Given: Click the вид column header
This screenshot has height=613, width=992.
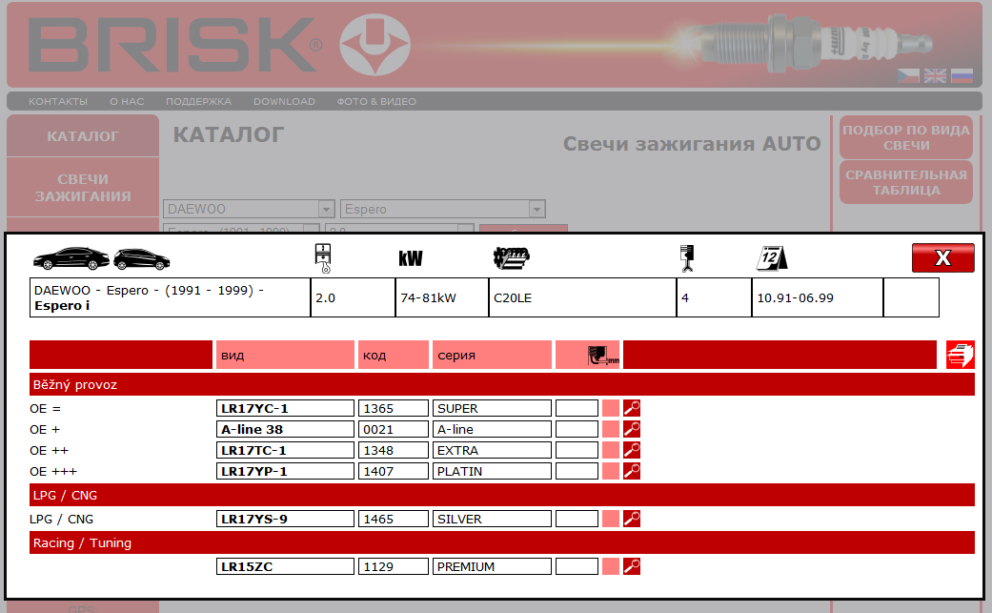Looking at the screenshot, I should tap(285, 355).
